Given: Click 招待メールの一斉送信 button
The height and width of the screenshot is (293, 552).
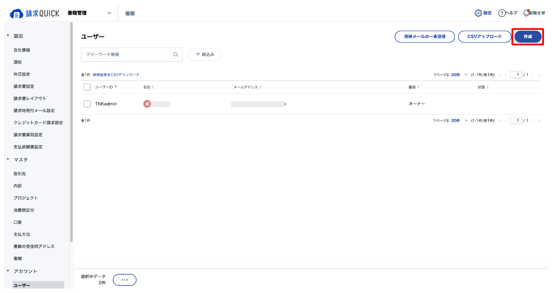Looking at the screenshot, I should click(425, 36).
